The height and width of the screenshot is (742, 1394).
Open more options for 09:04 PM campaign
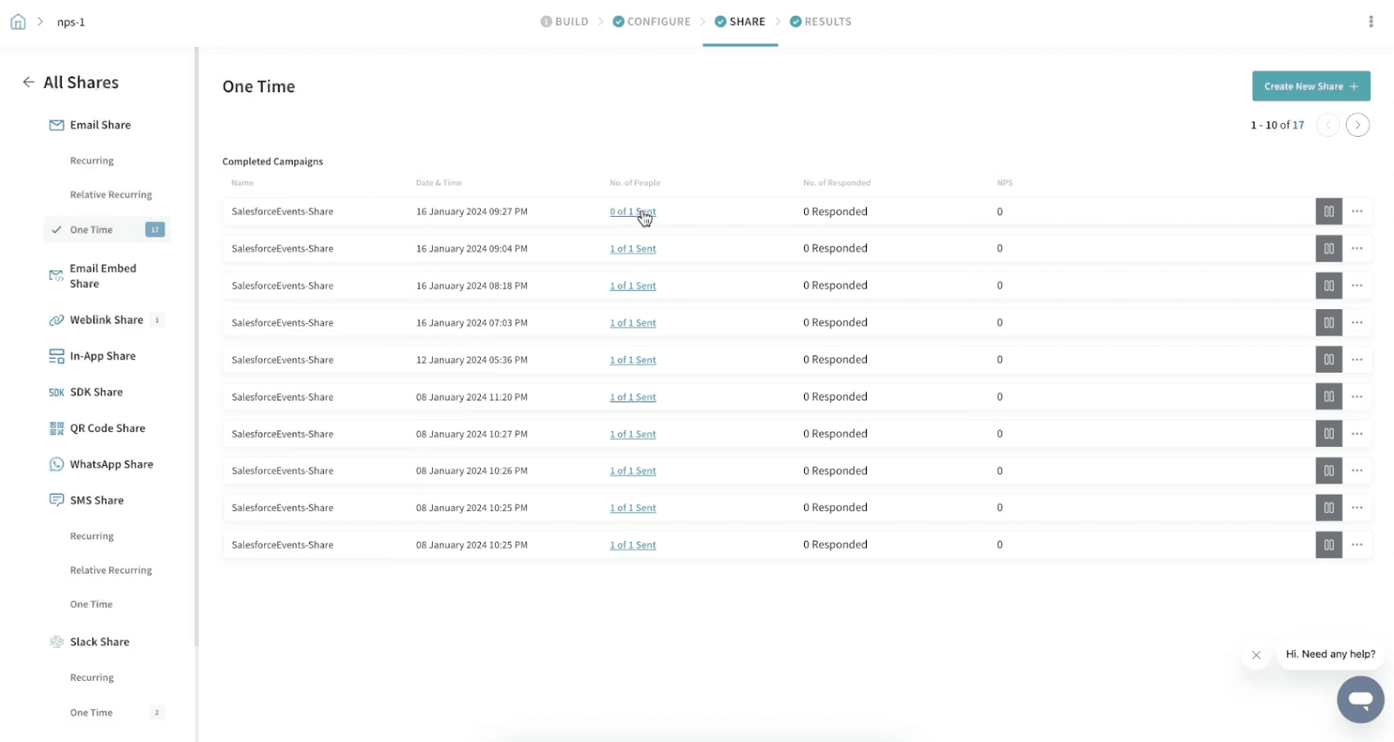tap(1357, 249)
